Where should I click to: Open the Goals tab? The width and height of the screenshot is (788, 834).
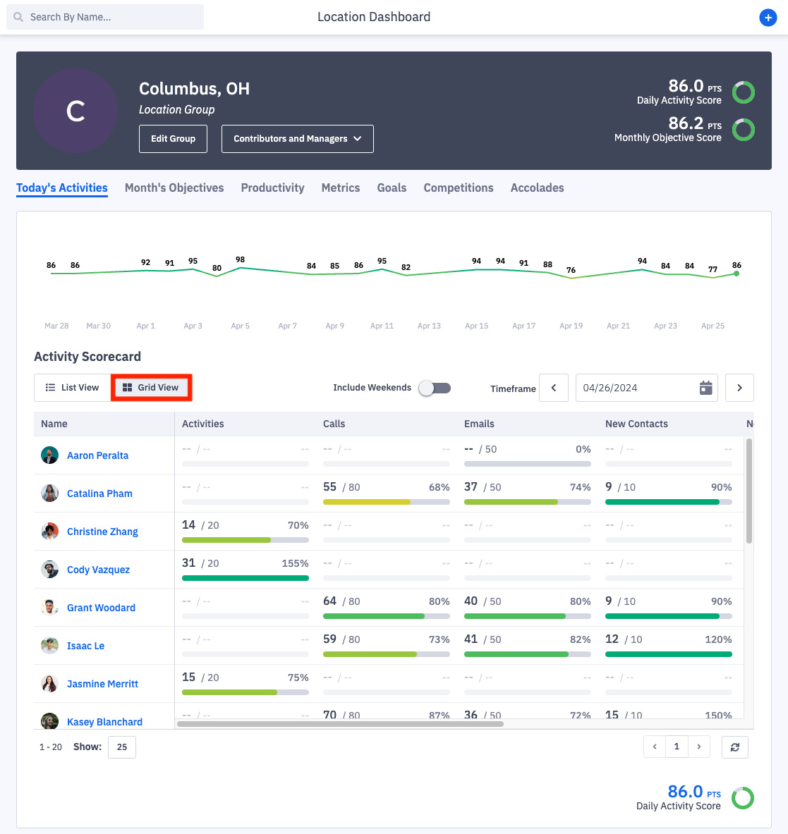click(x=392, y=188)
